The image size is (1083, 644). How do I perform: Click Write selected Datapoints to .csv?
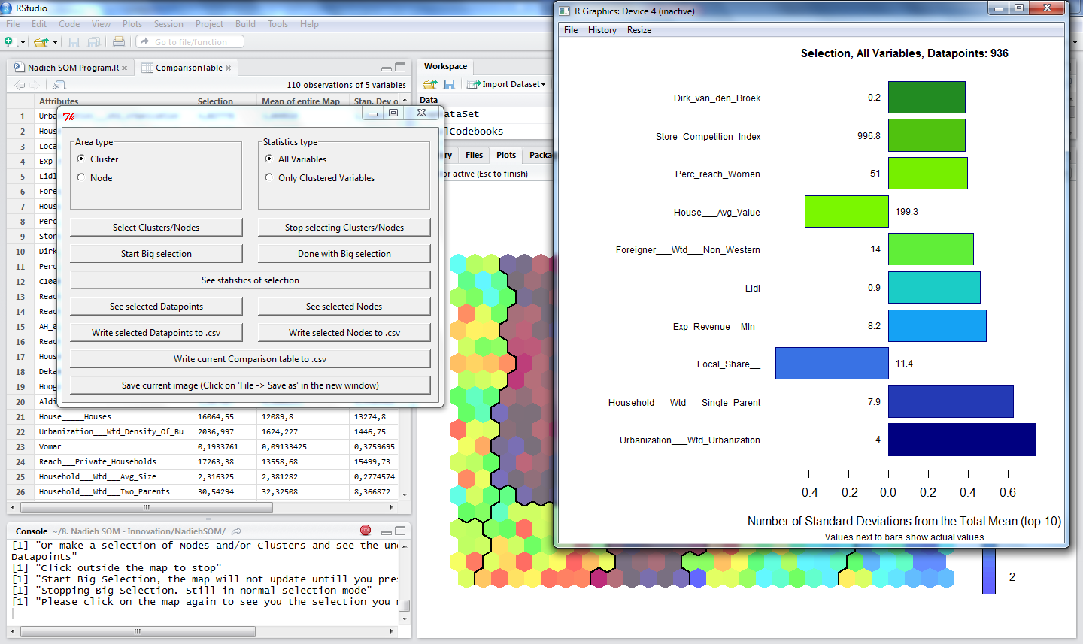click(x=156, y=333)
